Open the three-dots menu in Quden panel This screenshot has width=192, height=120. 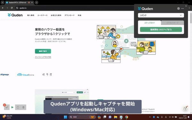[182, 9]
